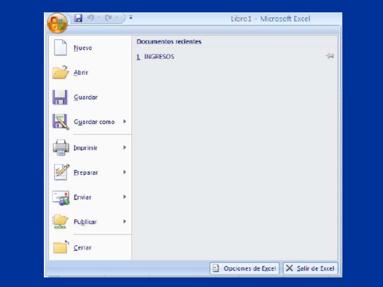This screenshot has height=287, width=383.
Task: Expand the Imprimir submenu arrow
Action: point(124,147)
